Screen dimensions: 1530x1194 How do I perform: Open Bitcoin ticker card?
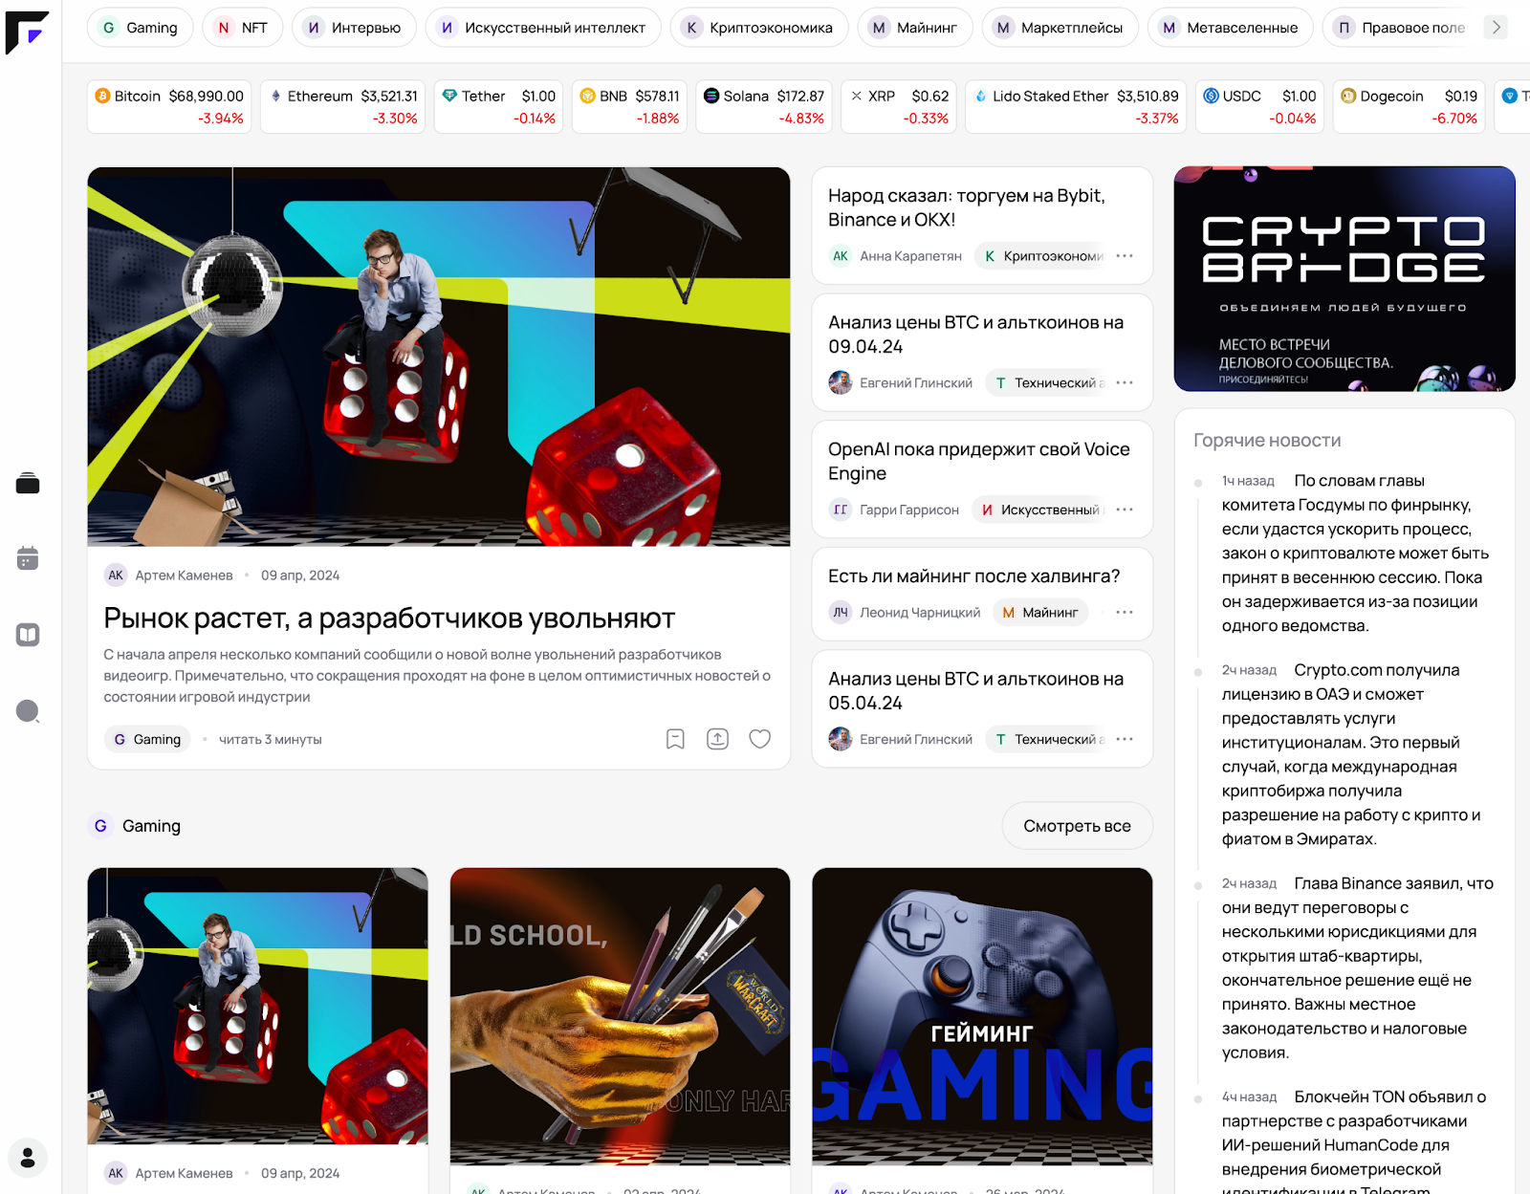pyautogui.click(x=169, y=107)
